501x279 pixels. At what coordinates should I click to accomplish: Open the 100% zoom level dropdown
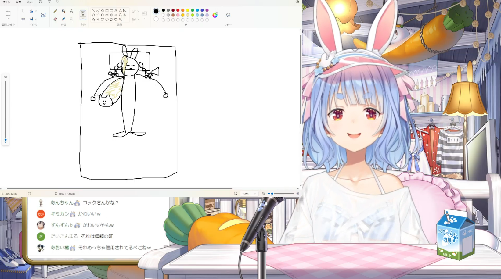click(x=249, y=194)
